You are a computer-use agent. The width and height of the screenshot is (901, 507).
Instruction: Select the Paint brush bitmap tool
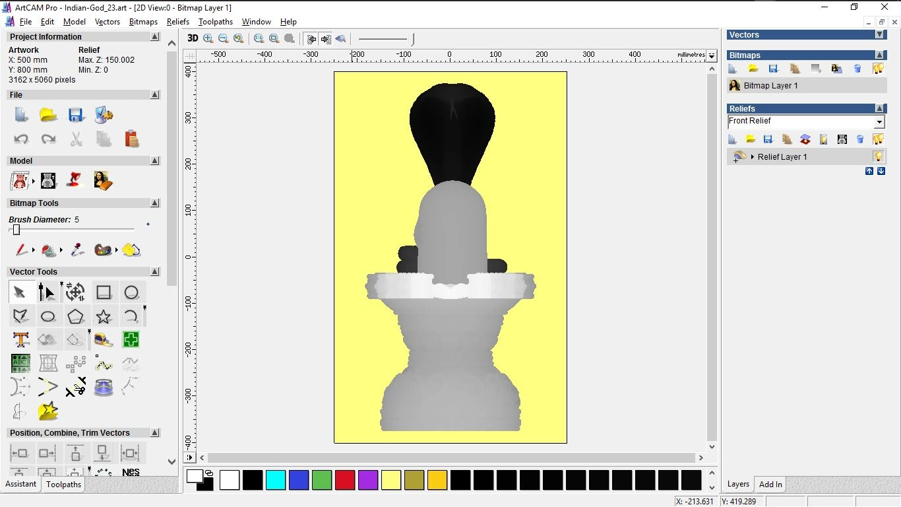21,250
